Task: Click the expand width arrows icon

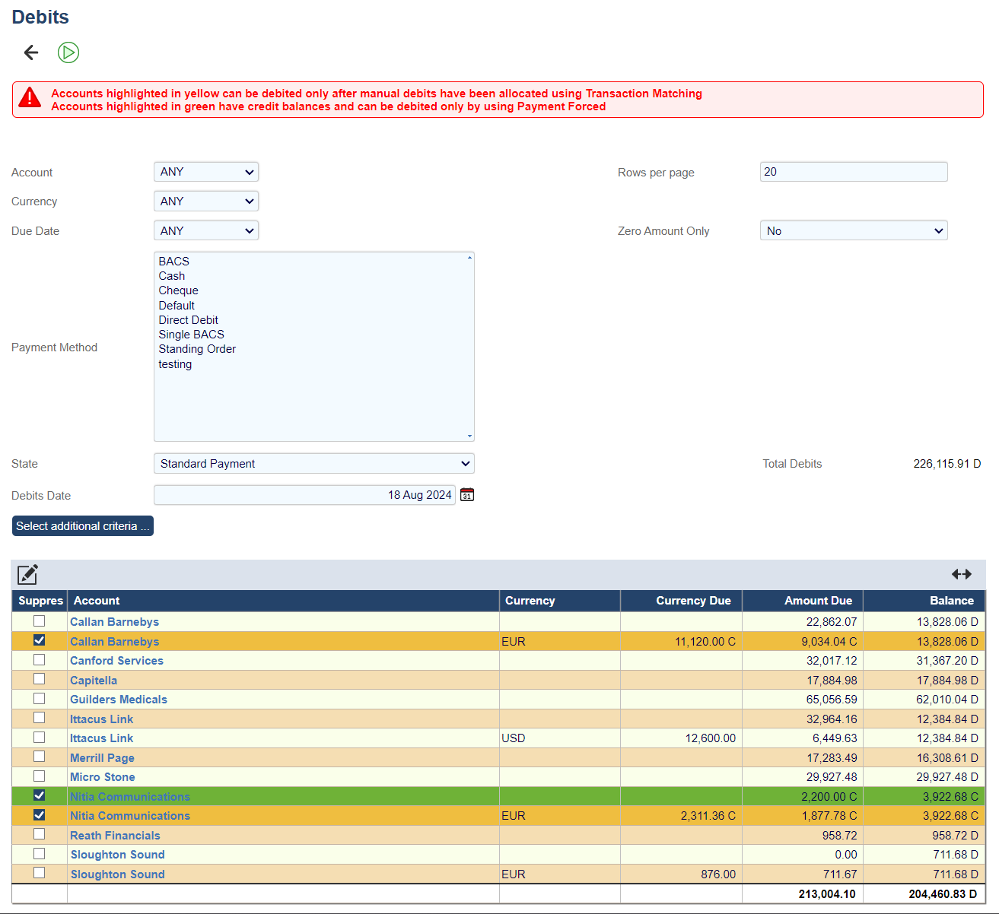Action: pos(961,574)
